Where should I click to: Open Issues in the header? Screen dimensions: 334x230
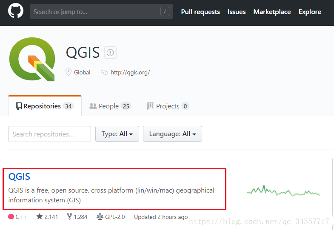tap(237, 12)
